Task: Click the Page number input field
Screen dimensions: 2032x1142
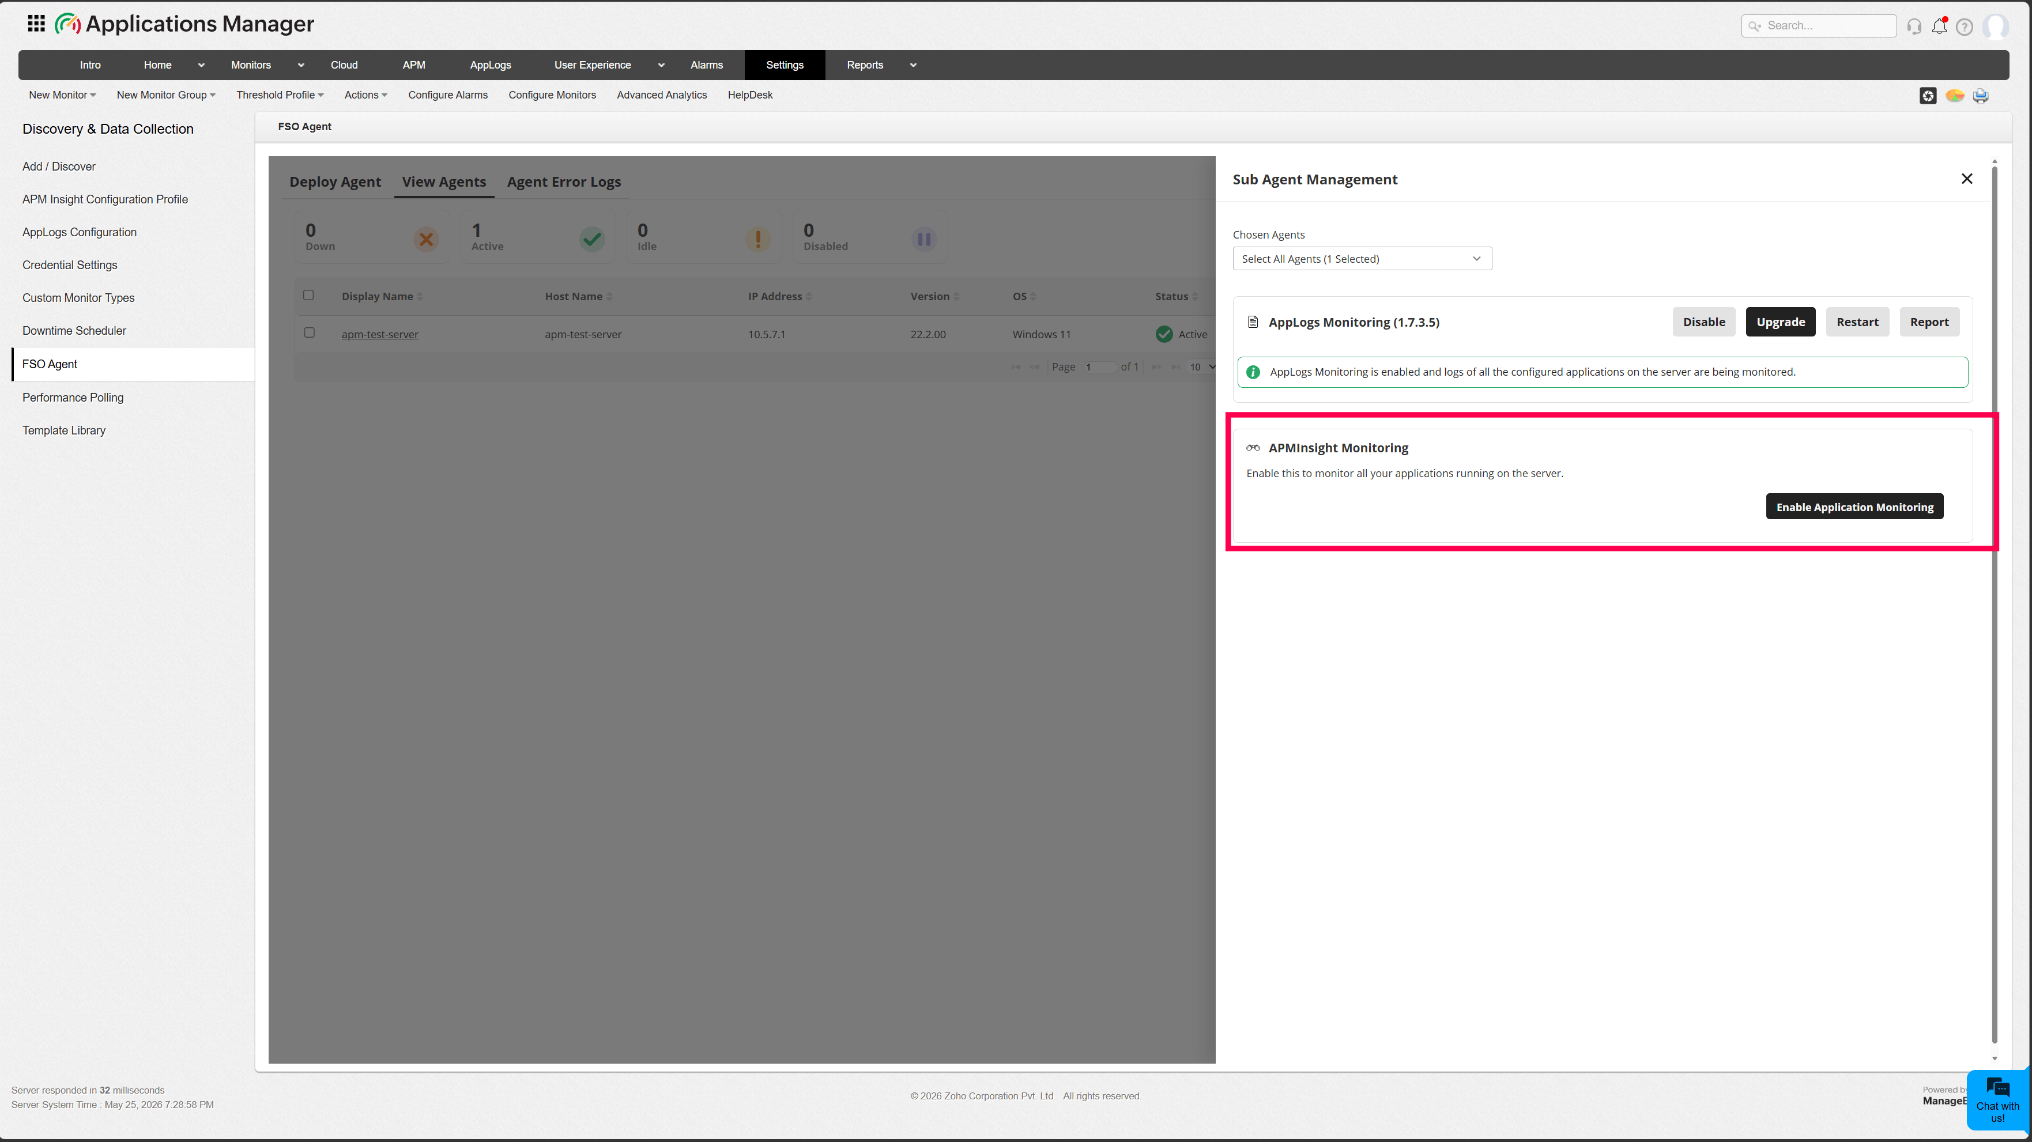Action: click(x=1100, y=366)
